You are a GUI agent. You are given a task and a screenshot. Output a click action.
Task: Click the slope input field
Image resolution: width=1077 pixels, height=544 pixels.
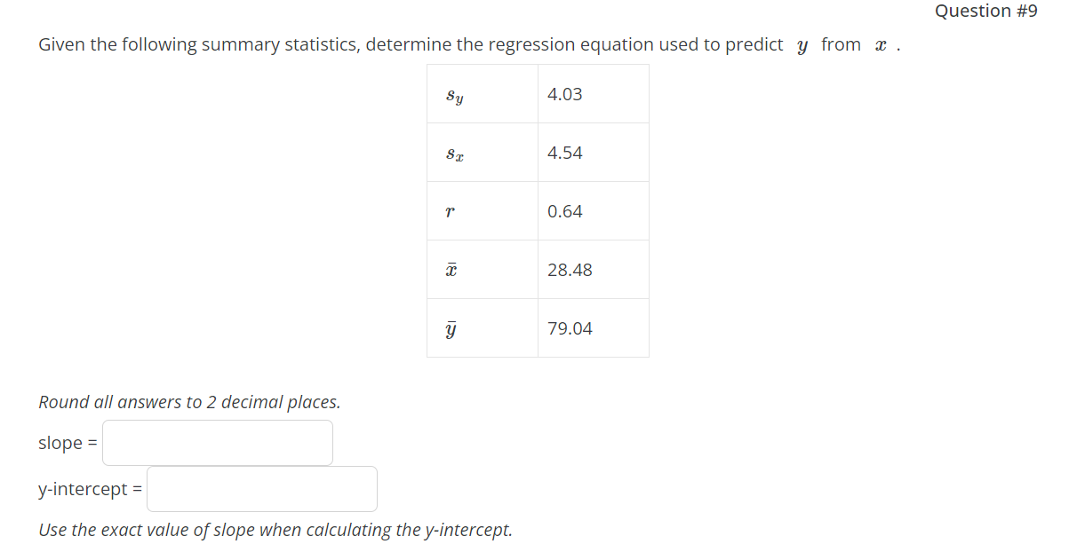click(217, 442)
